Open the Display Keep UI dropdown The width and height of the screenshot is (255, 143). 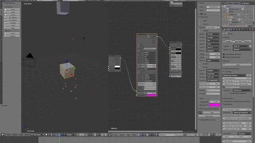241,46
